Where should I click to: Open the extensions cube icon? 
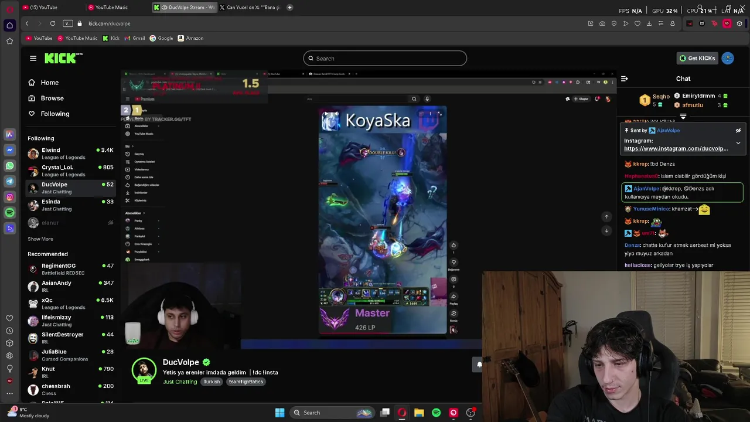coord(739,23)
